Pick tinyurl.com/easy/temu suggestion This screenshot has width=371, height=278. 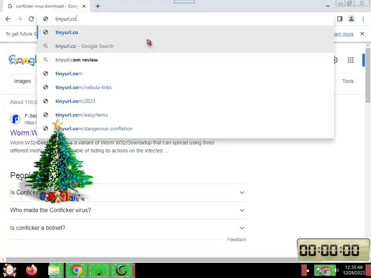tap(186, 115)
